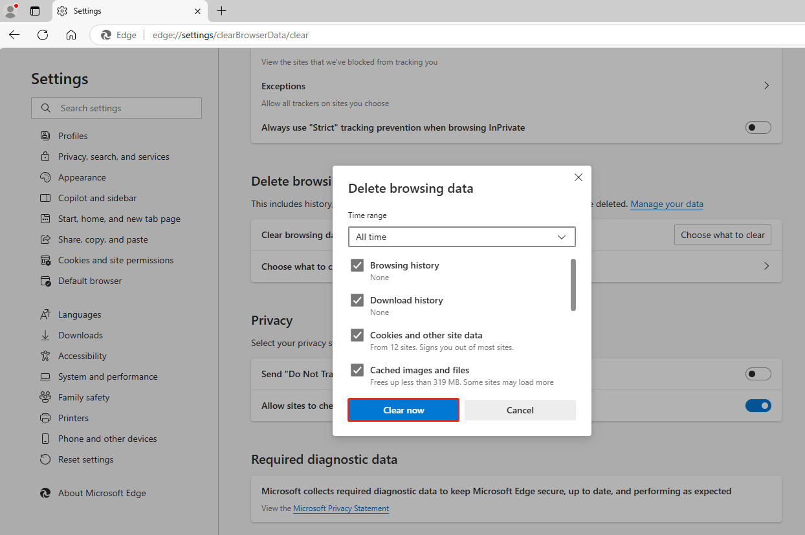Open Start, home, and new tab page settings
Screen dimensions: 805x535
[119, 219]
